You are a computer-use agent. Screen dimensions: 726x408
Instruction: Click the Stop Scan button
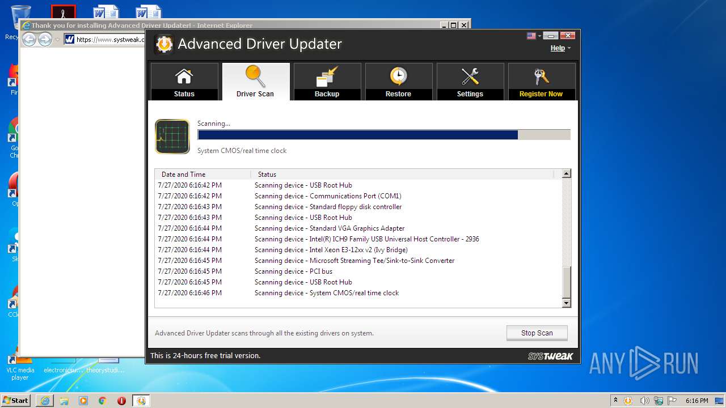coord(537,333)
